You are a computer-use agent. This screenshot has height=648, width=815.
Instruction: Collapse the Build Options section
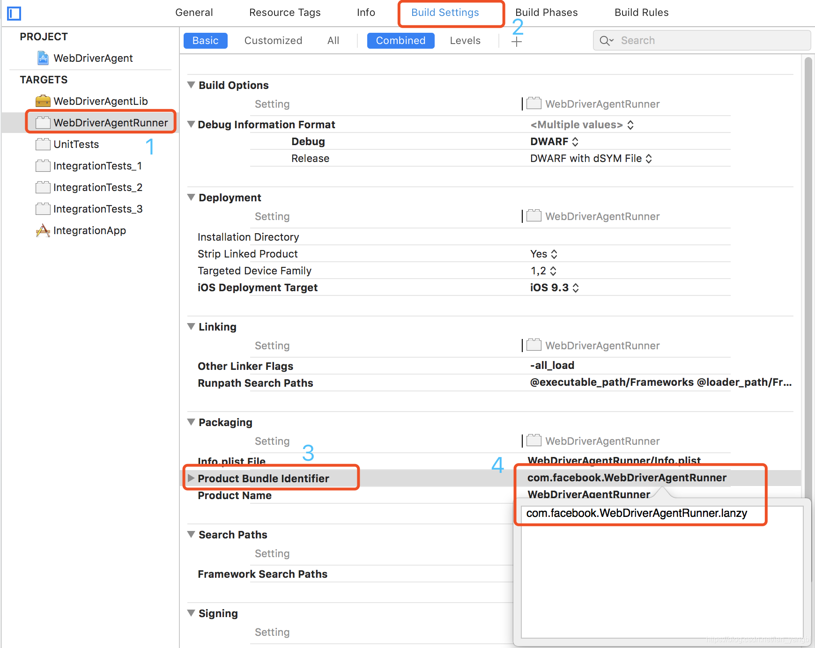191,85
